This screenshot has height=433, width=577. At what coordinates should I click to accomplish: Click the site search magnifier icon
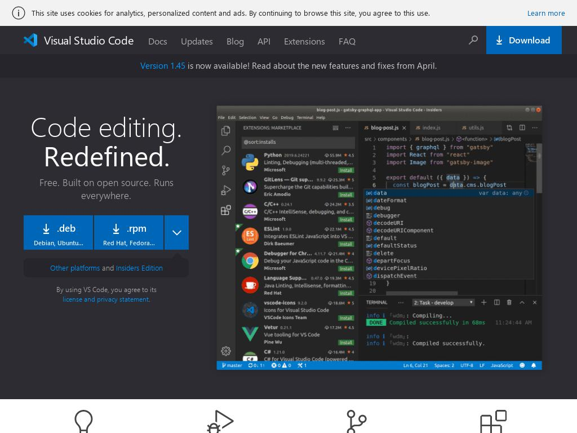(473, 40)
